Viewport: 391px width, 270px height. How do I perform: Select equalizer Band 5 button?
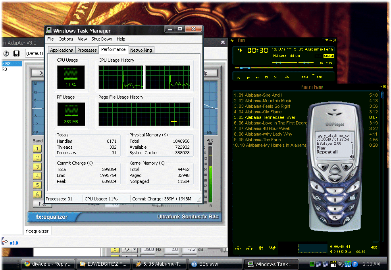[x=37, y=185]
